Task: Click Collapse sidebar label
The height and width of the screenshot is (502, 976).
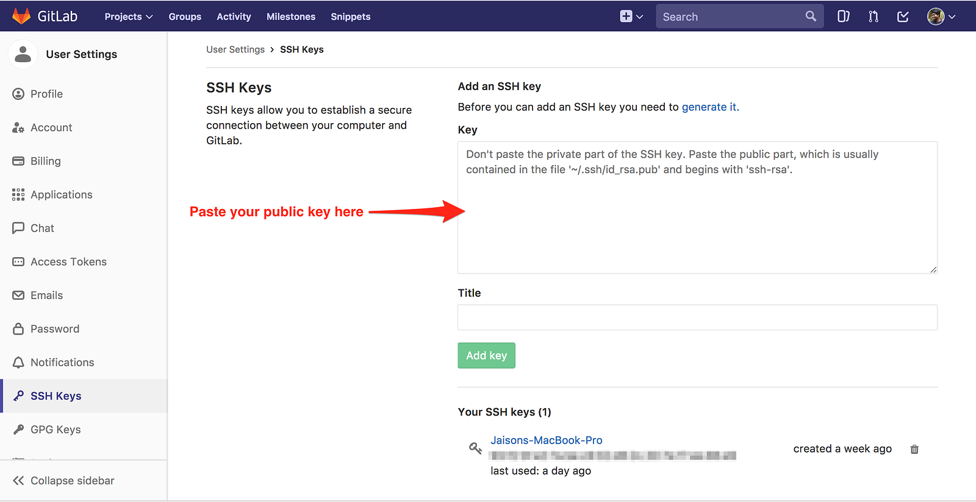Action: [73, 481]
